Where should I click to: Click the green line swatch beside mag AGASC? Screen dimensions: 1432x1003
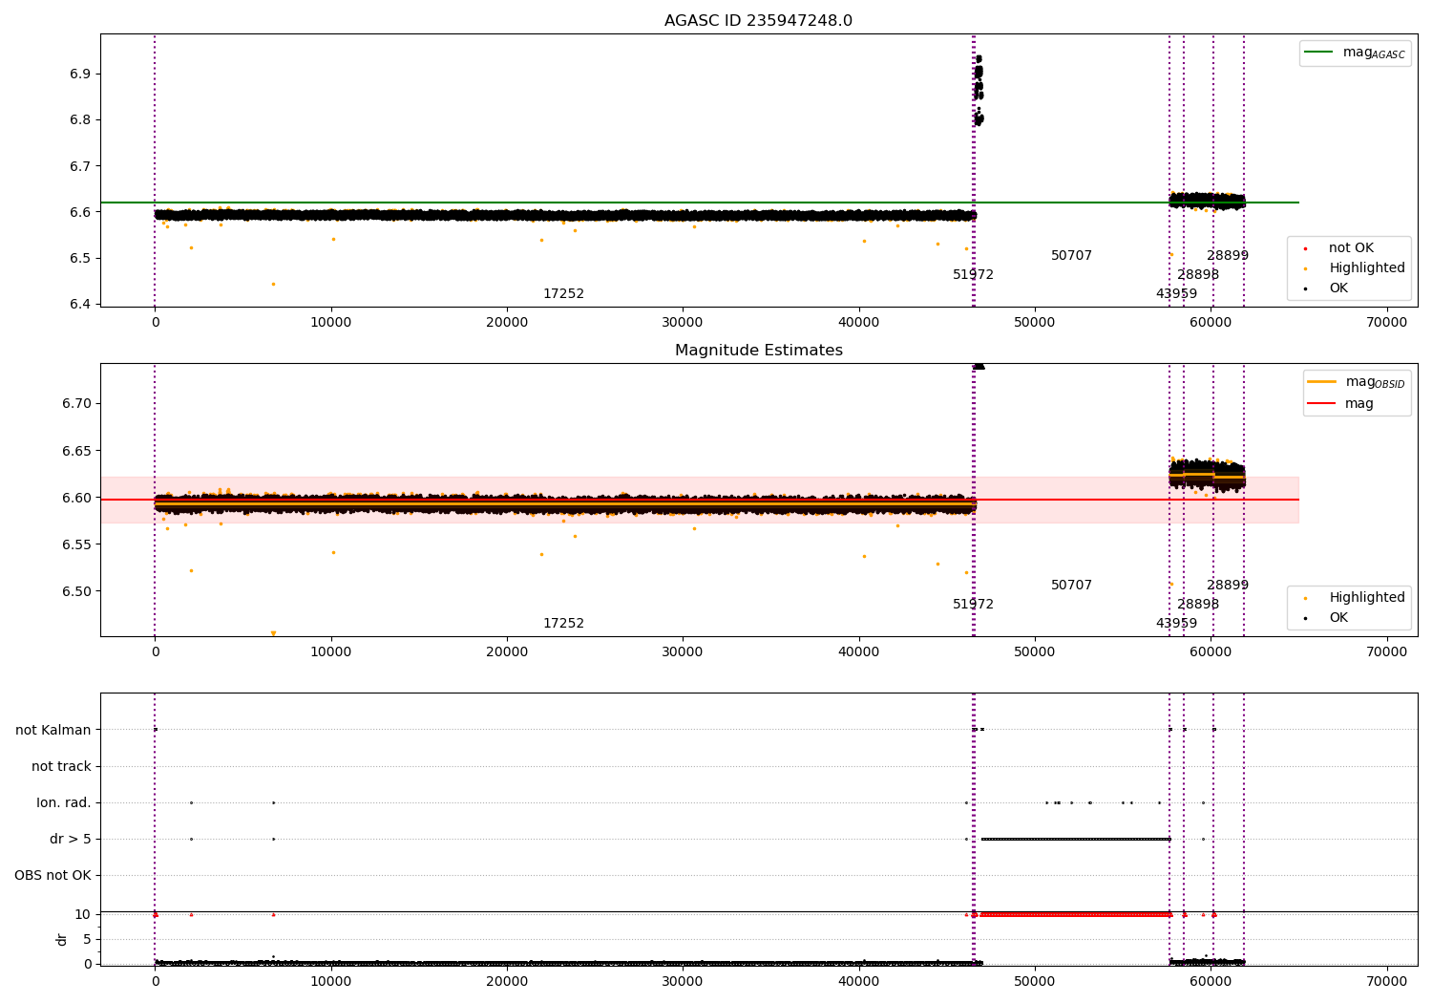pos(1318,53)
